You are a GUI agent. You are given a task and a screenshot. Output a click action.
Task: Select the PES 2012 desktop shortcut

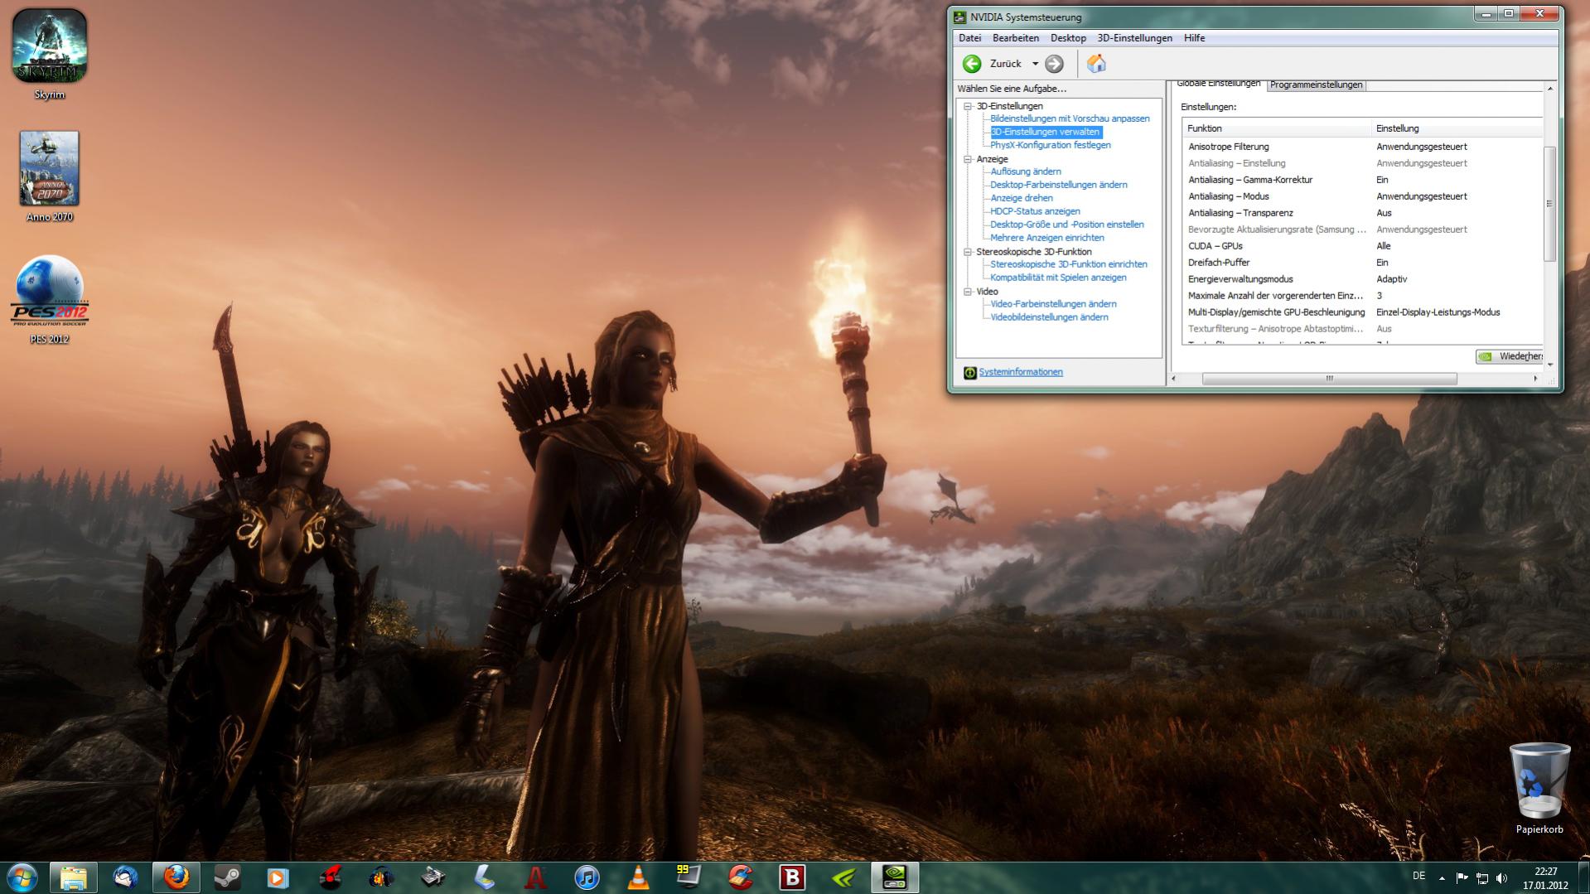tap(49, 300)
